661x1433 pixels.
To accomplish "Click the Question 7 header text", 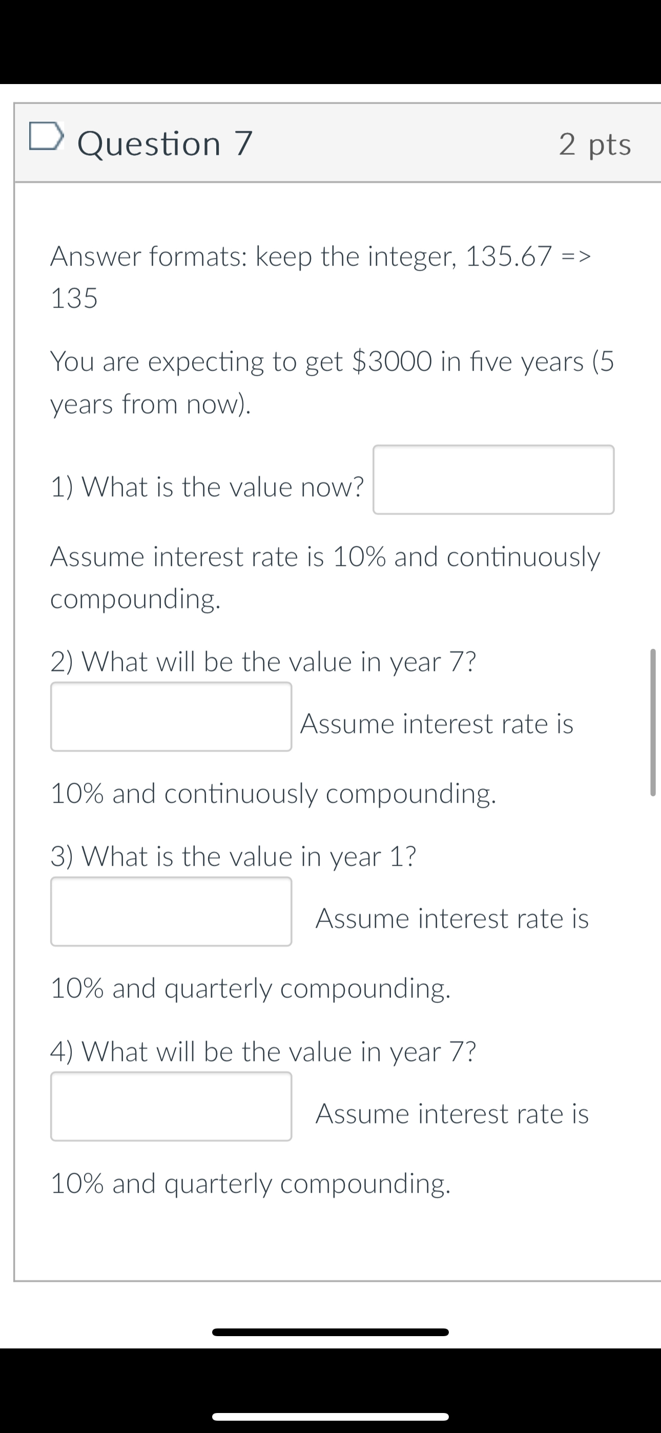I will (x=165, y=143).
